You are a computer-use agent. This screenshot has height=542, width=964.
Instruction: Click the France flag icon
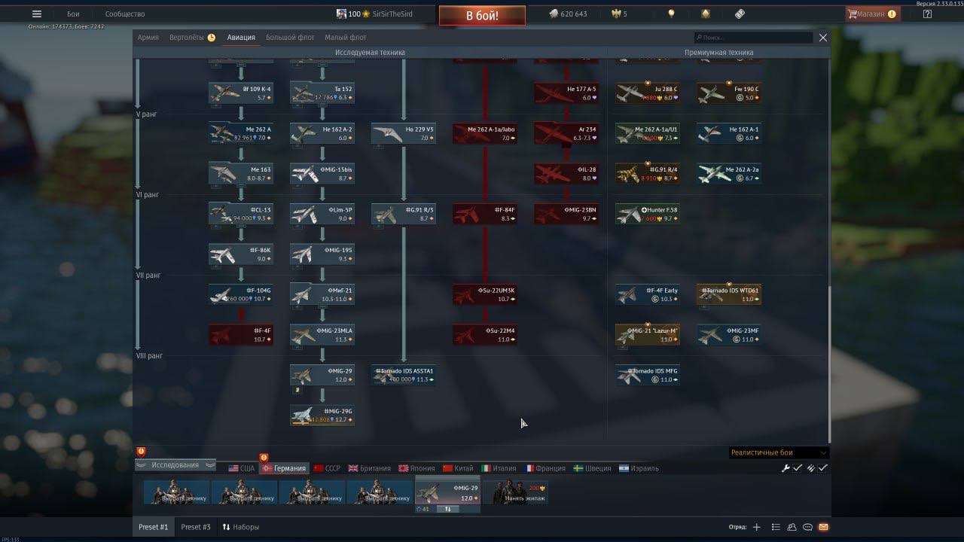click(529, 468)
